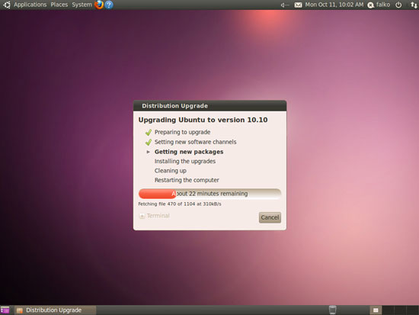Viewport: 419px width, 315px height.
Task: Click the arrow beside Getting new packages
Action: pos(148,152)
